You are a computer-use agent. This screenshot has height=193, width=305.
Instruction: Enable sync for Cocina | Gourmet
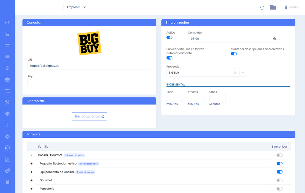[279, 155]
